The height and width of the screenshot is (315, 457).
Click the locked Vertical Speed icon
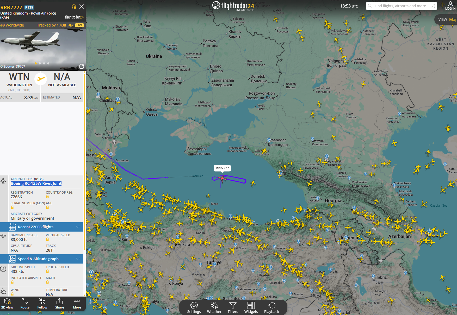coord(47,239)
